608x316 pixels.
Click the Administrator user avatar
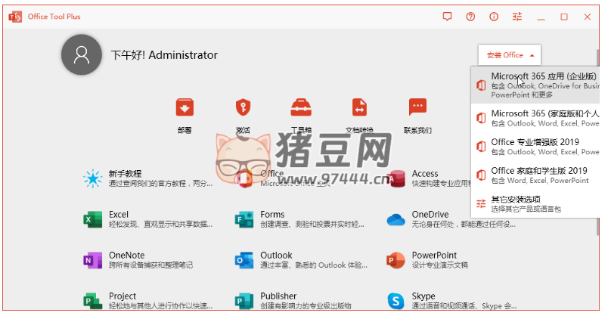(81, 55)
